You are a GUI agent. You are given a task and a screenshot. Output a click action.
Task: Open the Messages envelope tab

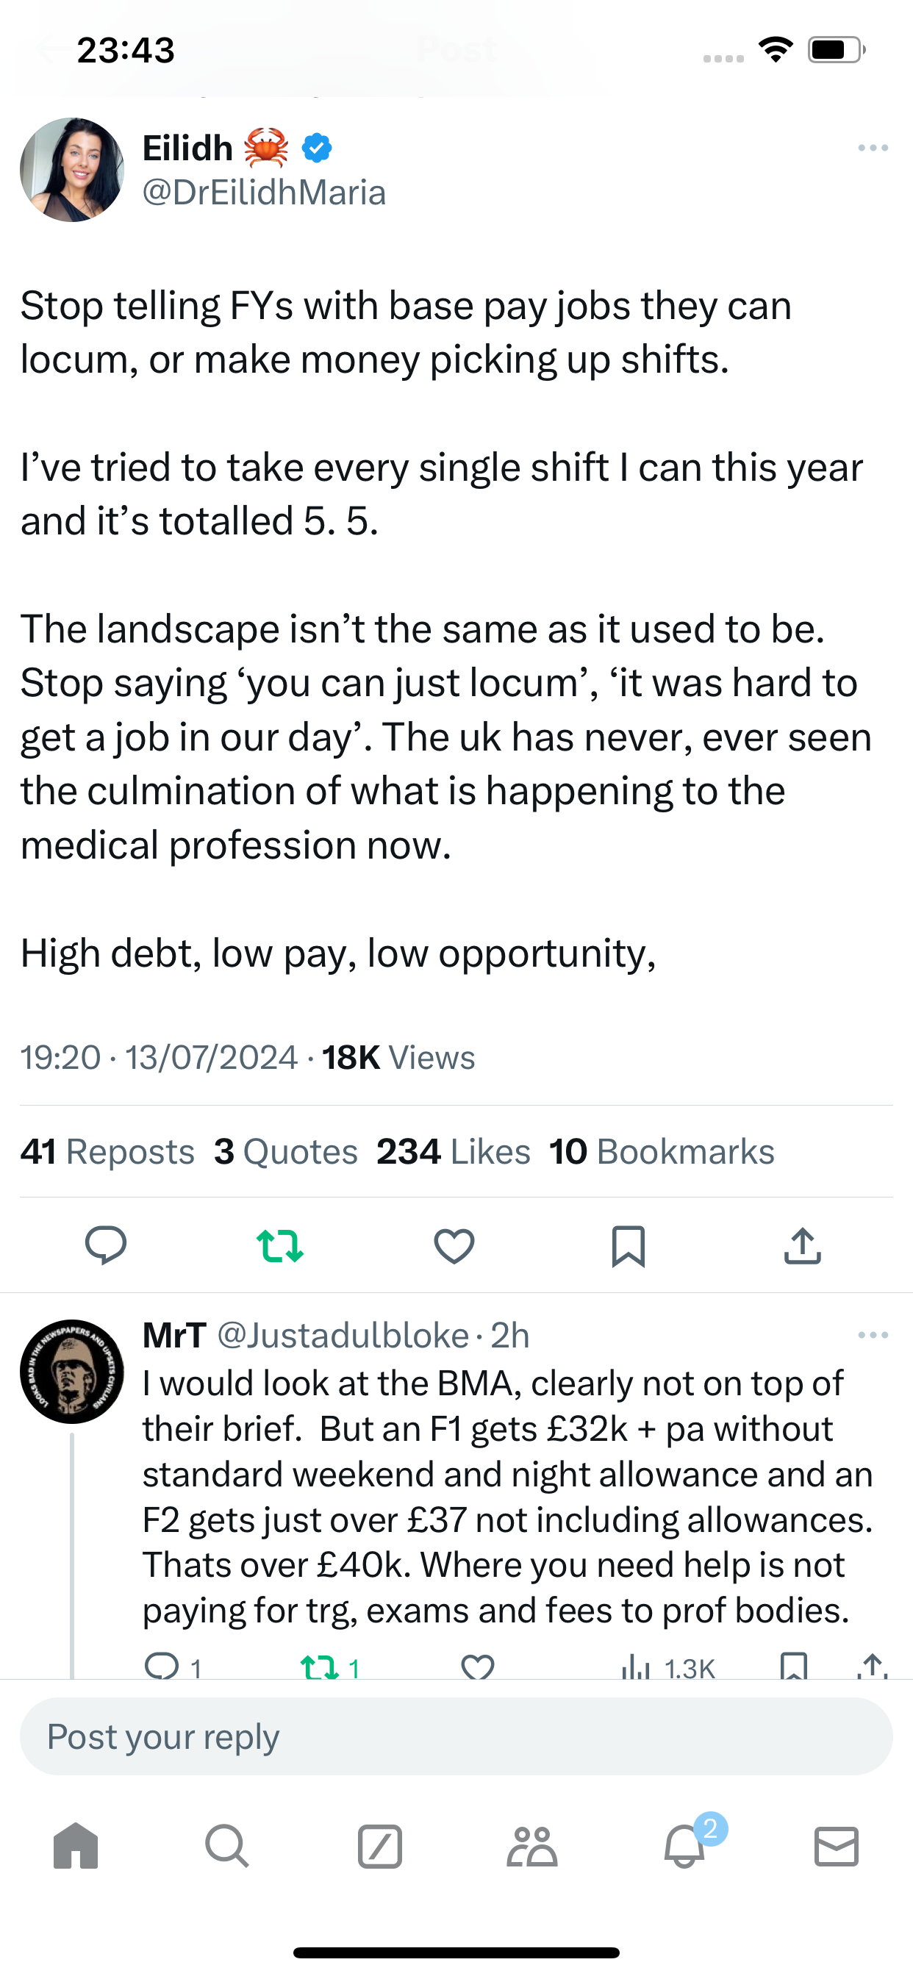837,1846
